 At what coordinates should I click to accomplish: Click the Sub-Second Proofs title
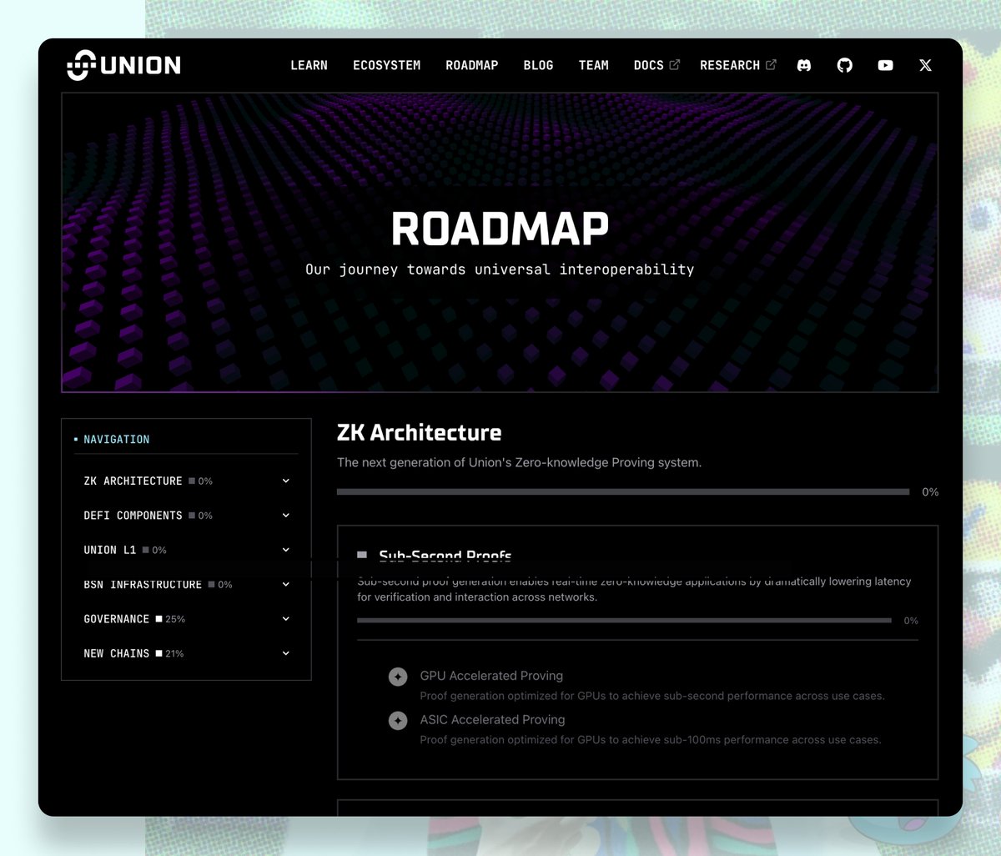pyautogui.click(x=445, y=556)
